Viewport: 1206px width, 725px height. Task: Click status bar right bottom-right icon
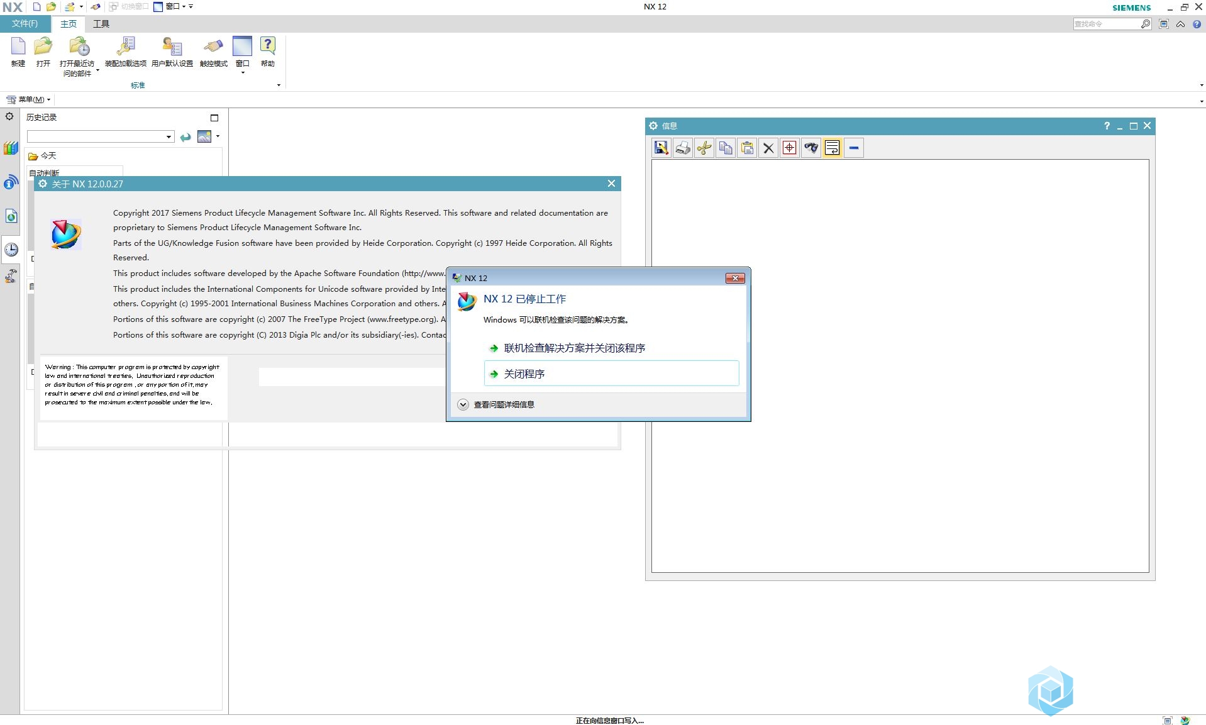click(x=1185, y=721)
